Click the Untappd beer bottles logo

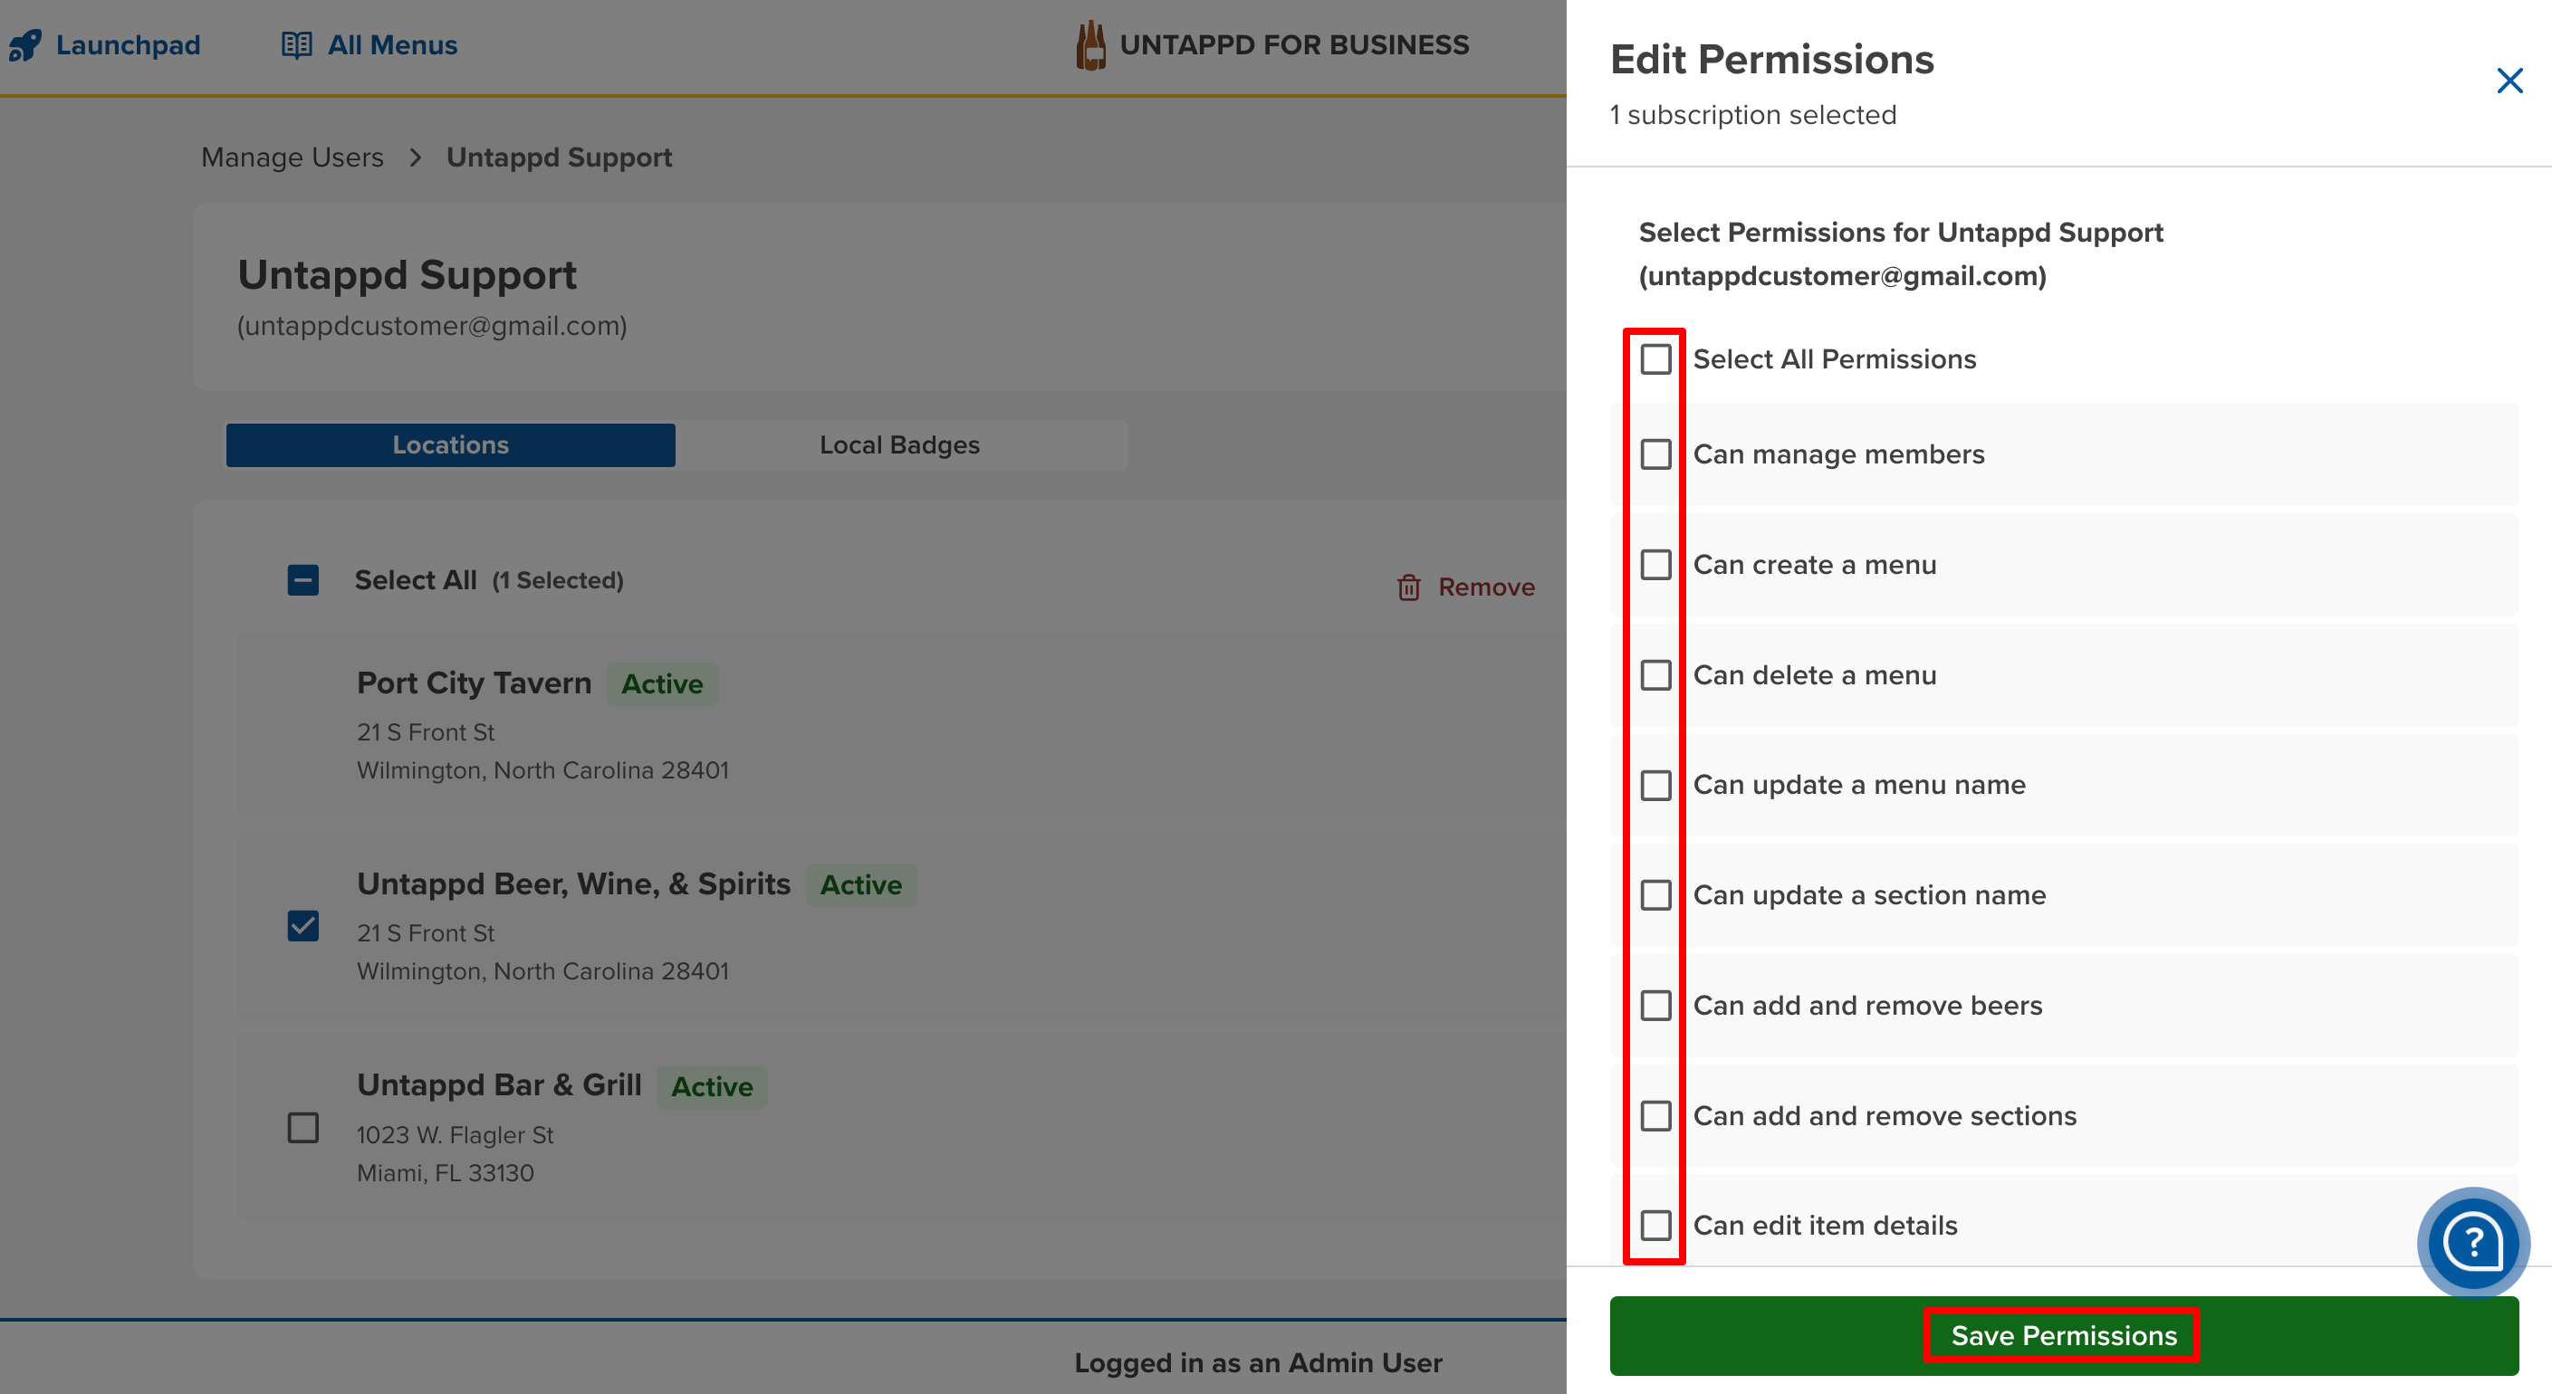(1090, 45)
